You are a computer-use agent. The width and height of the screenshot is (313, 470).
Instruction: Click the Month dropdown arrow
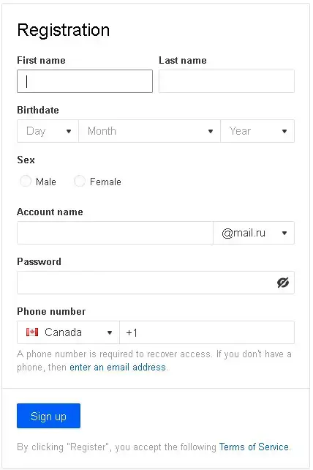[211, 131]
